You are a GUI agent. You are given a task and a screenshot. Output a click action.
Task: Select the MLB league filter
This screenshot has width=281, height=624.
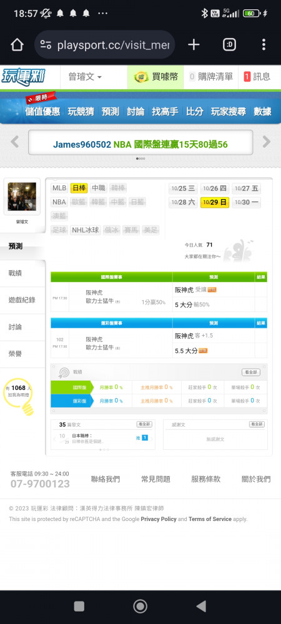point(60,188)
